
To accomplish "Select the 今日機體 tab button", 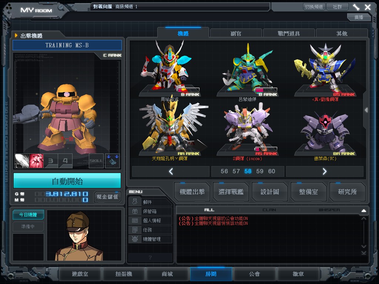I will tap(28, 214).
